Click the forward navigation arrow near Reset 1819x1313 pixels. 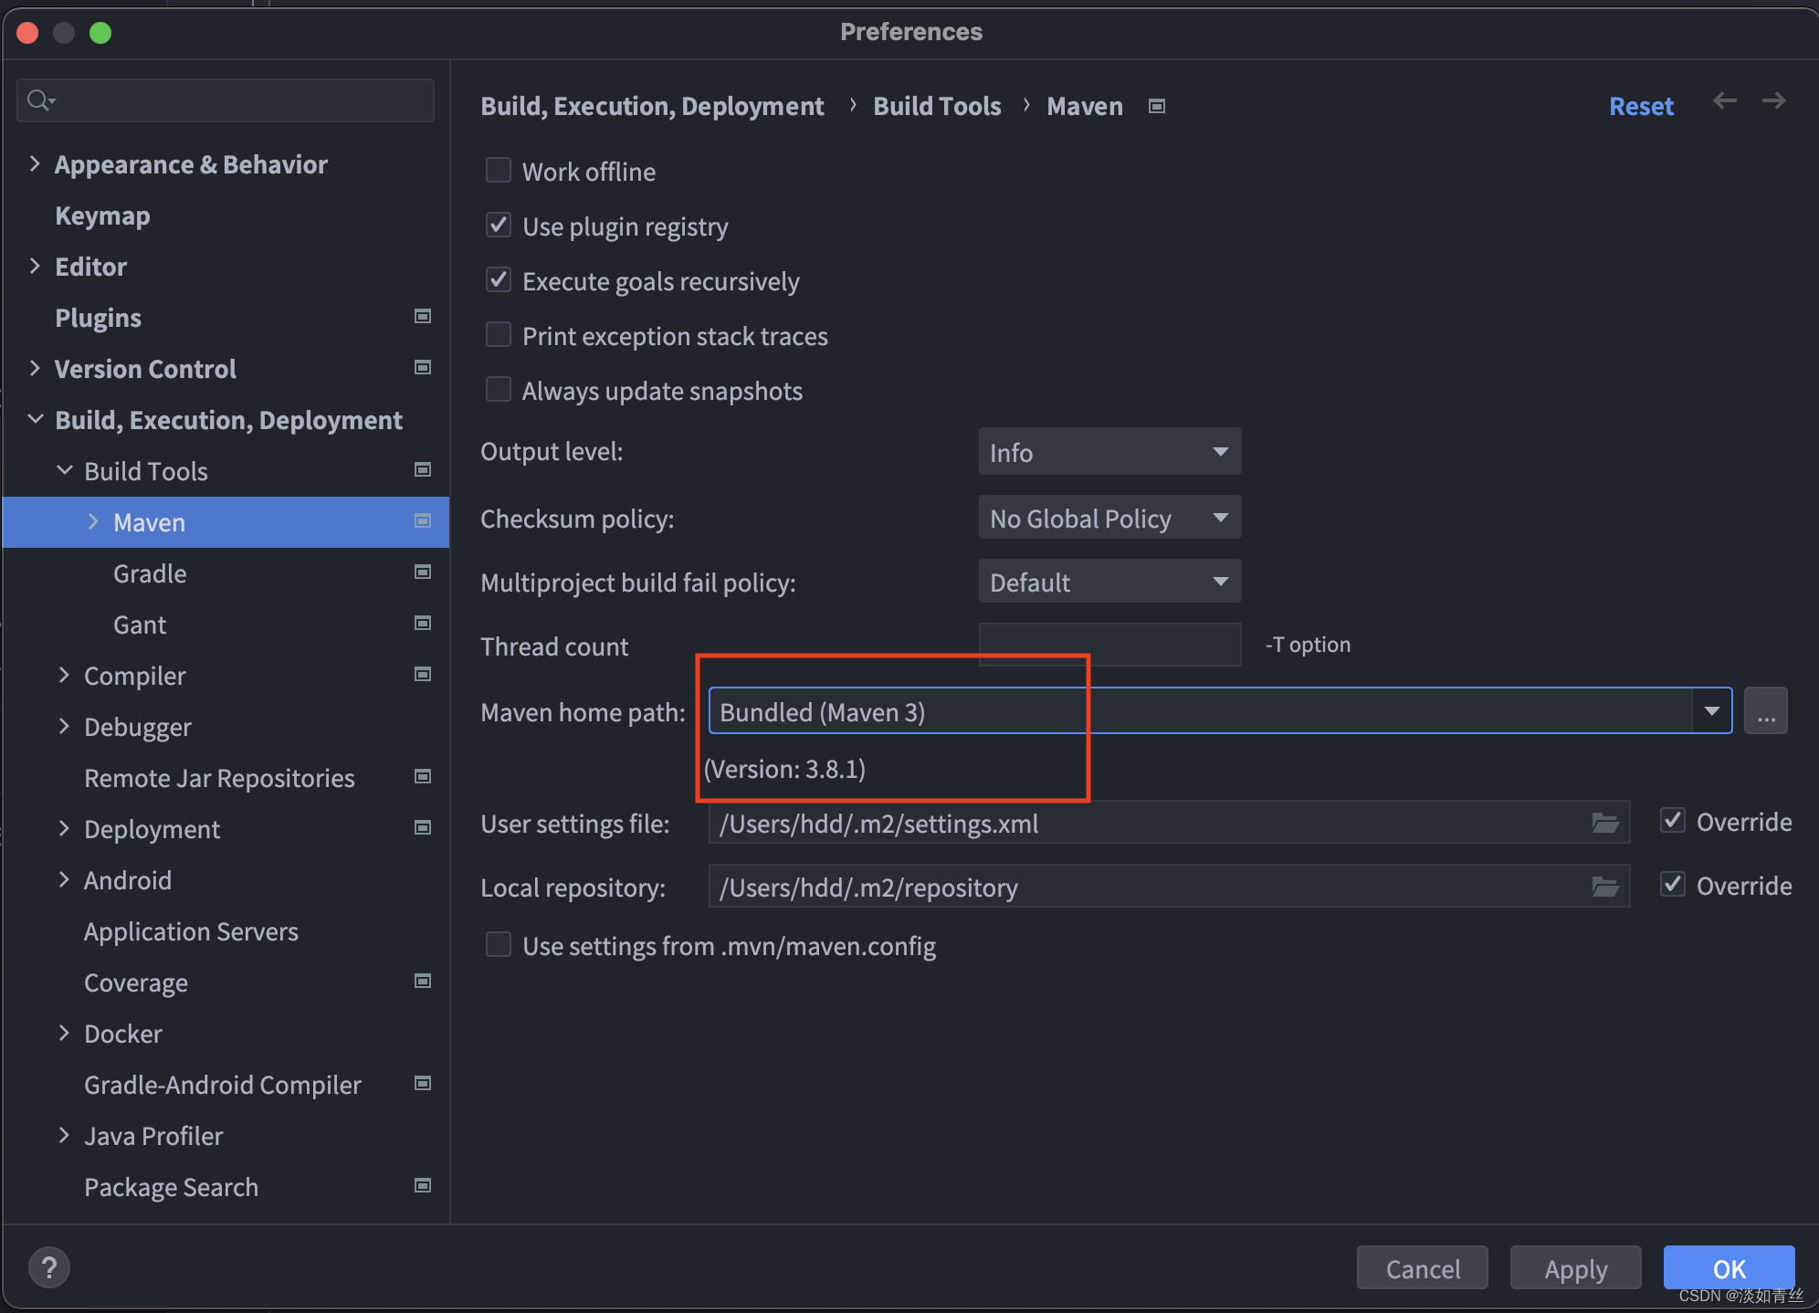(1774, 101)
